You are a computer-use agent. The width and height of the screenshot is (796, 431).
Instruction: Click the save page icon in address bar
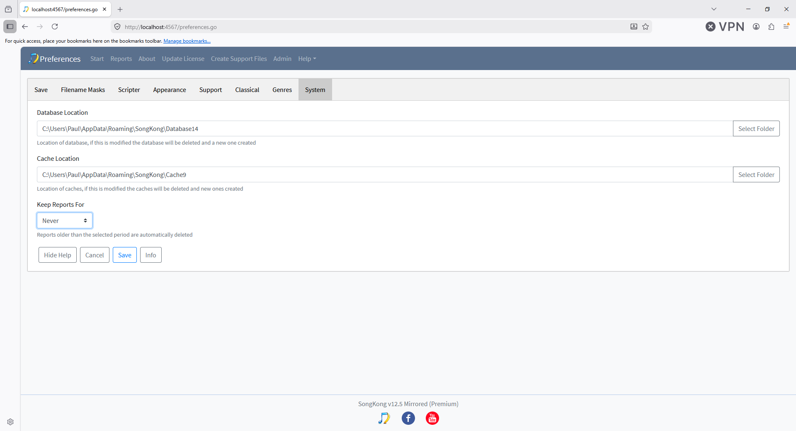pyautogui.click(x=634, y=27)
